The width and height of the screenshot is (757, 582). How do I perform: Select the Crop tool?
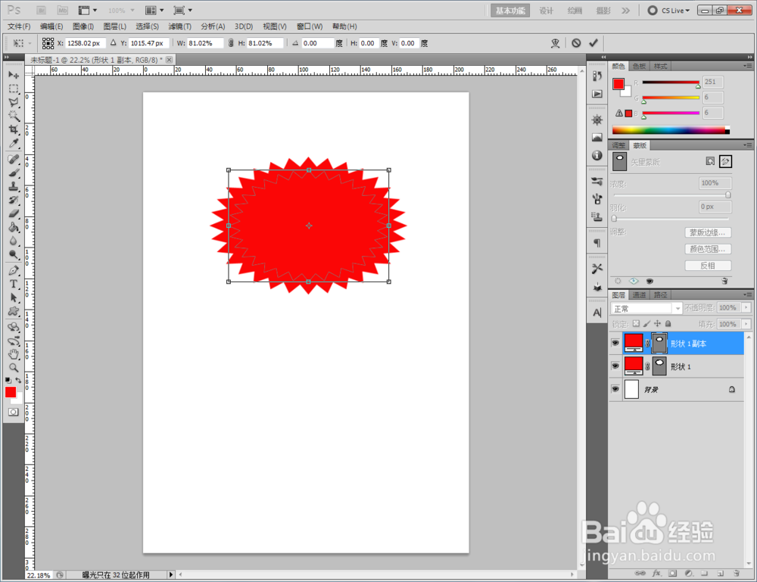click(14, 129)
